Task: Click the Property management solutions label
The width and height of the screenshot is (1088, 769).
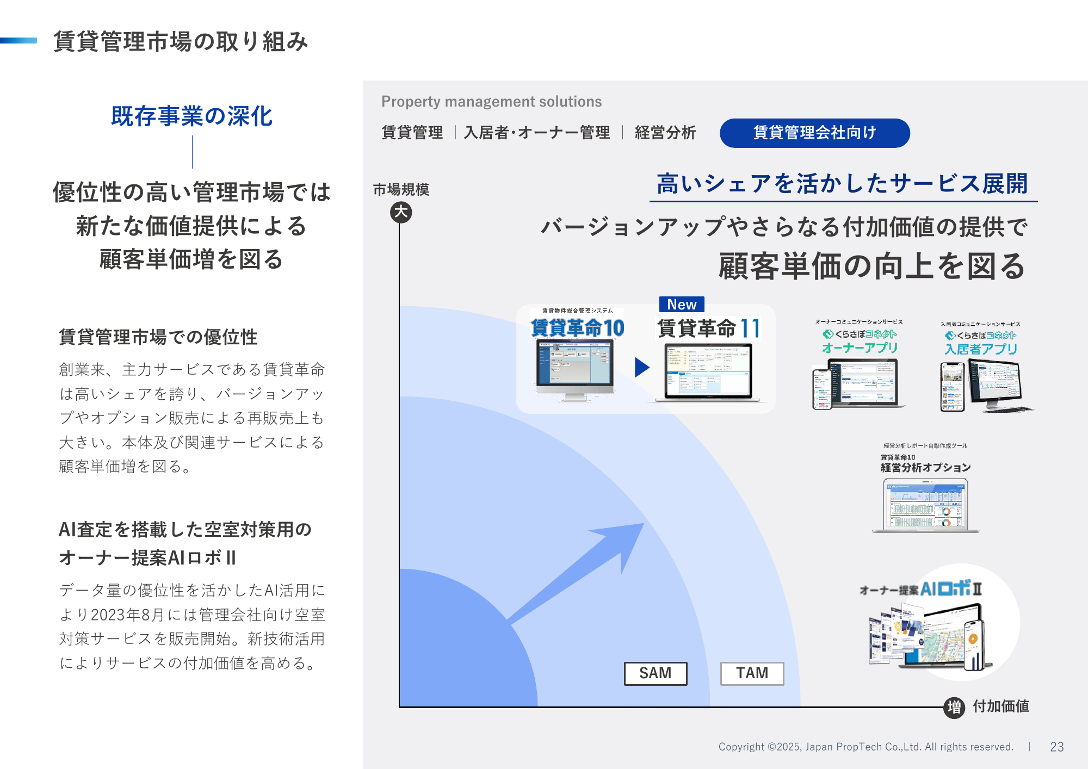Action: (x=492, y=102)
